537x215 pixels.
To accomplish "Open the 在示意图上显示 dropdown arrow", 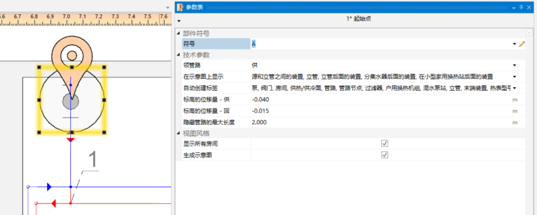I will click(514, 76).
